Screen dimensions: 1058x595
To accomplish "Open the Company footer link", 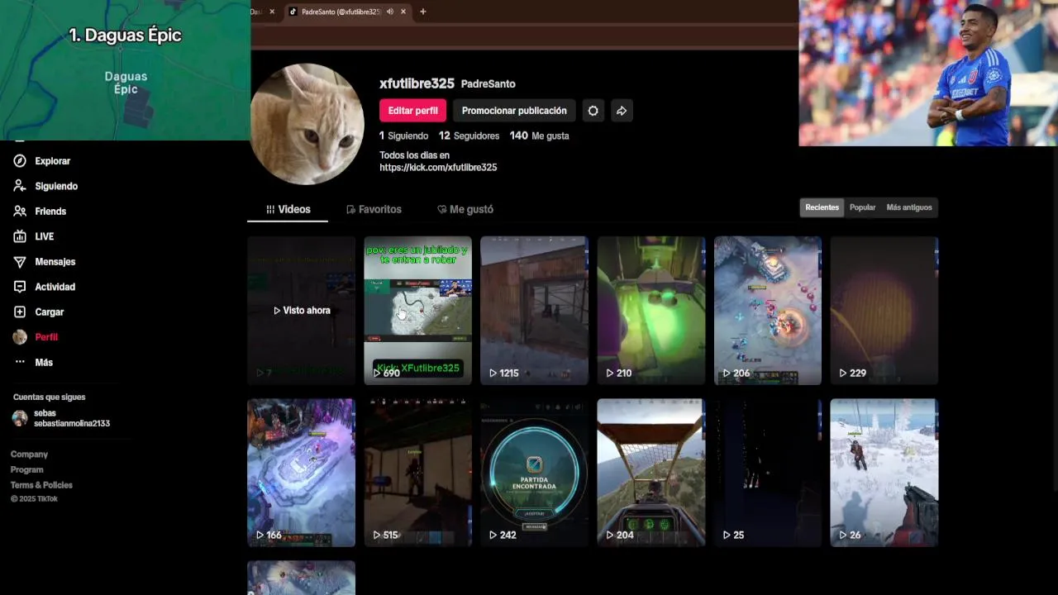I will [29, 455].
